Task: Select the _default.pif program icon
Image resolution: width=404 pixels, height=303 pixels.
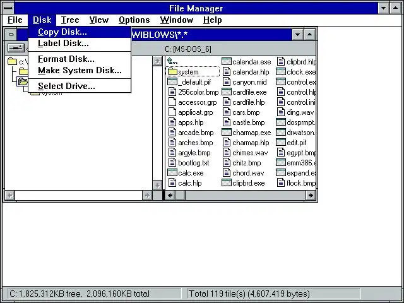Action: [x=172, y=82]
